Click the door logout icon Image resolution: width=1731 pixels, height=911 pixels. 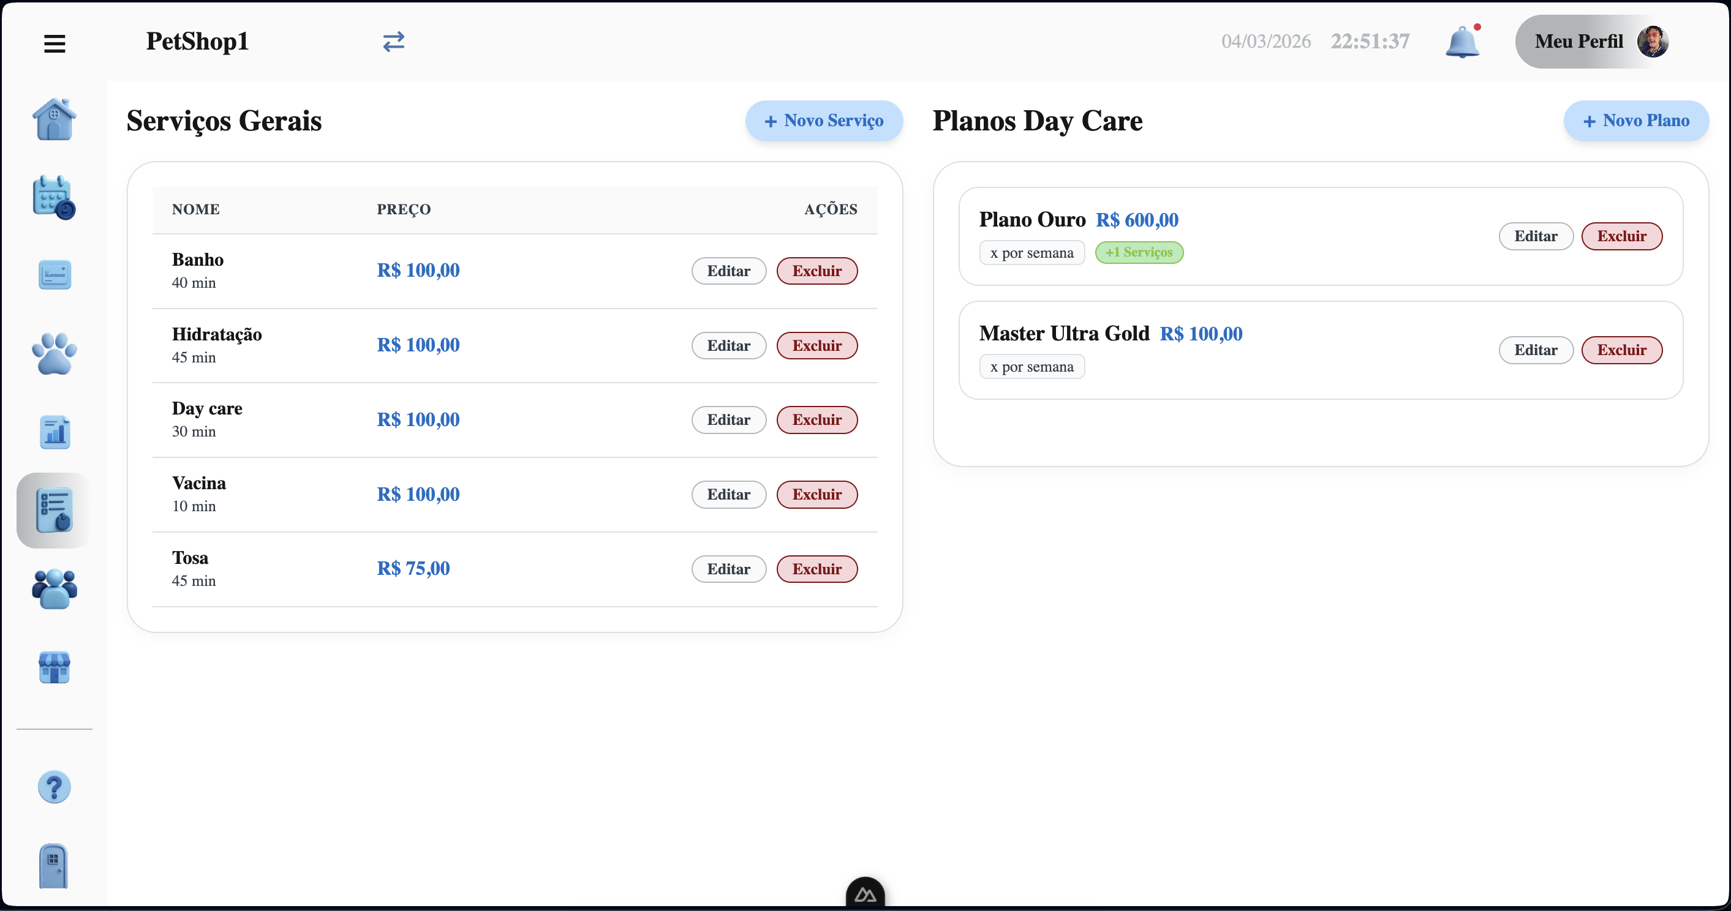(x=54, y=865)
